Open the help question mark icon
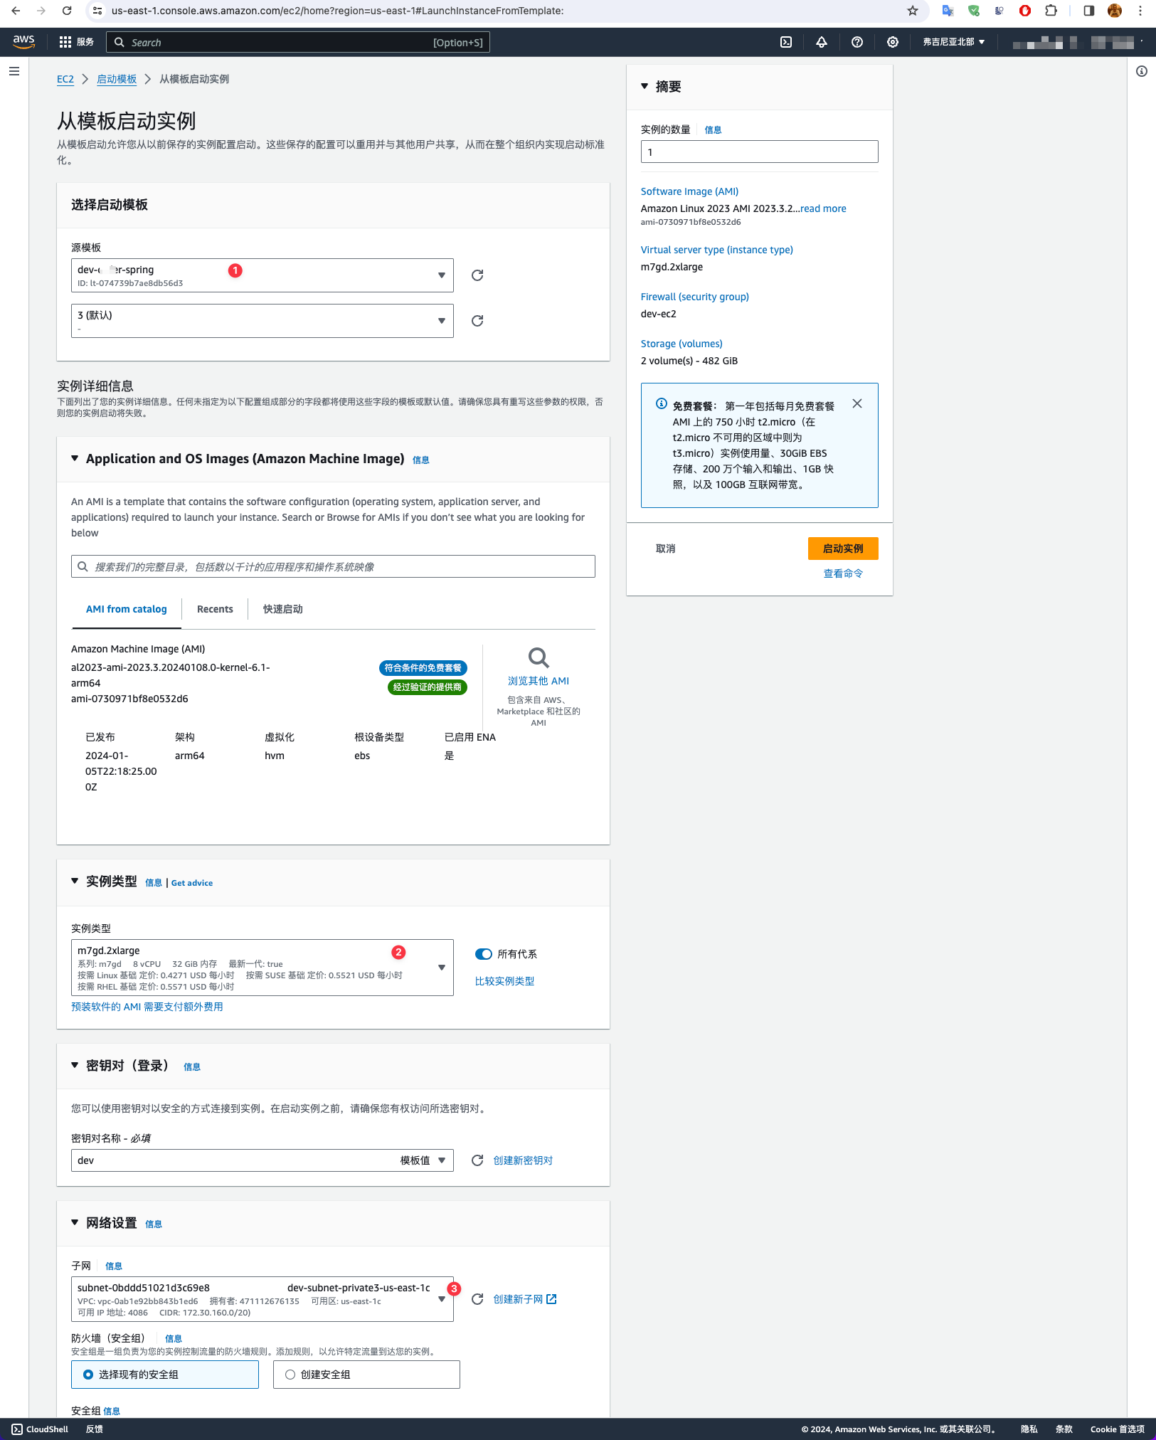 857,42
